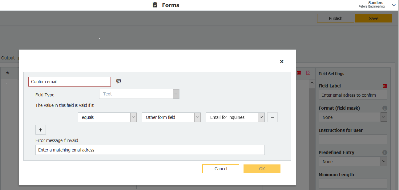Open the comment bubble next to Confirm email

(119, 81)
